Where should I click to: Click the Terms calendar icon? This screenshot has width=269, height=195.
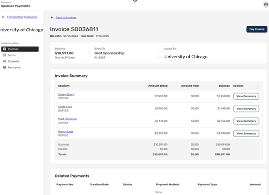point(4,55)
